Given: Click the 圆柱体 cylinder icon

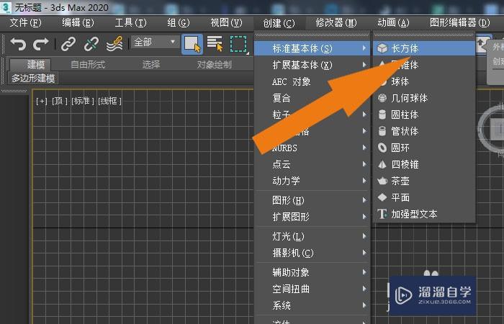Looking at the screenshot, I should click(382, 114).
